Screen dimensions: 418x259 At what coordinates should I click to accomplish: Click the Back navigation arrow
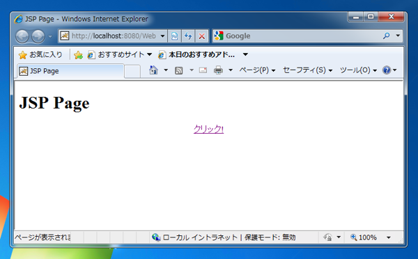point(22,36)
